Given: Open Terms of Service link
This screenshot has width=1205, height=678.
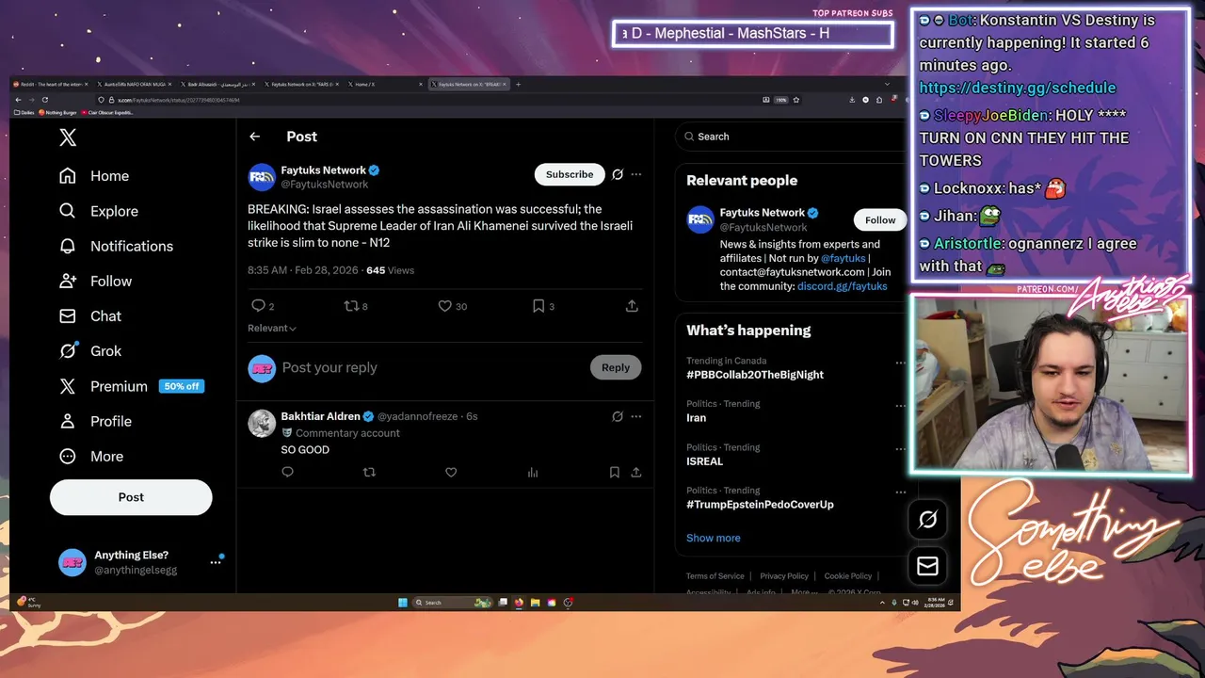Looking at the screenshot, I should pyautogui.click(x=715, y=576).
